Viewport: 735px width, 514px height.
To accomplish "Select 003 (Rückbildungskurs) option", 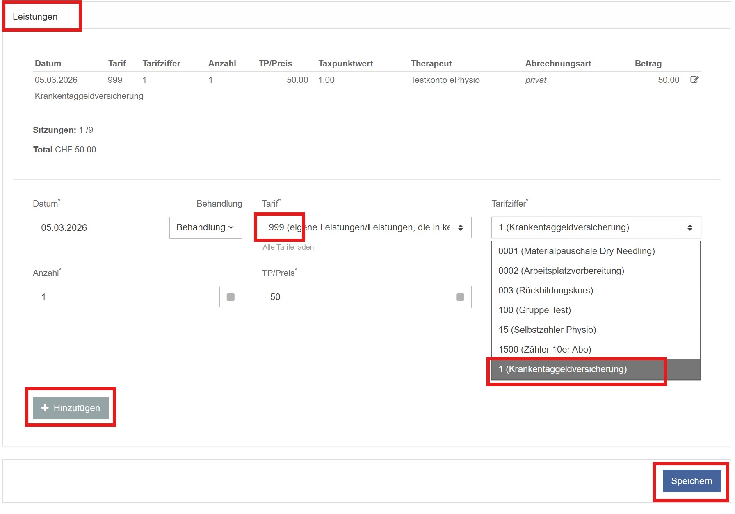I will 546,291.
